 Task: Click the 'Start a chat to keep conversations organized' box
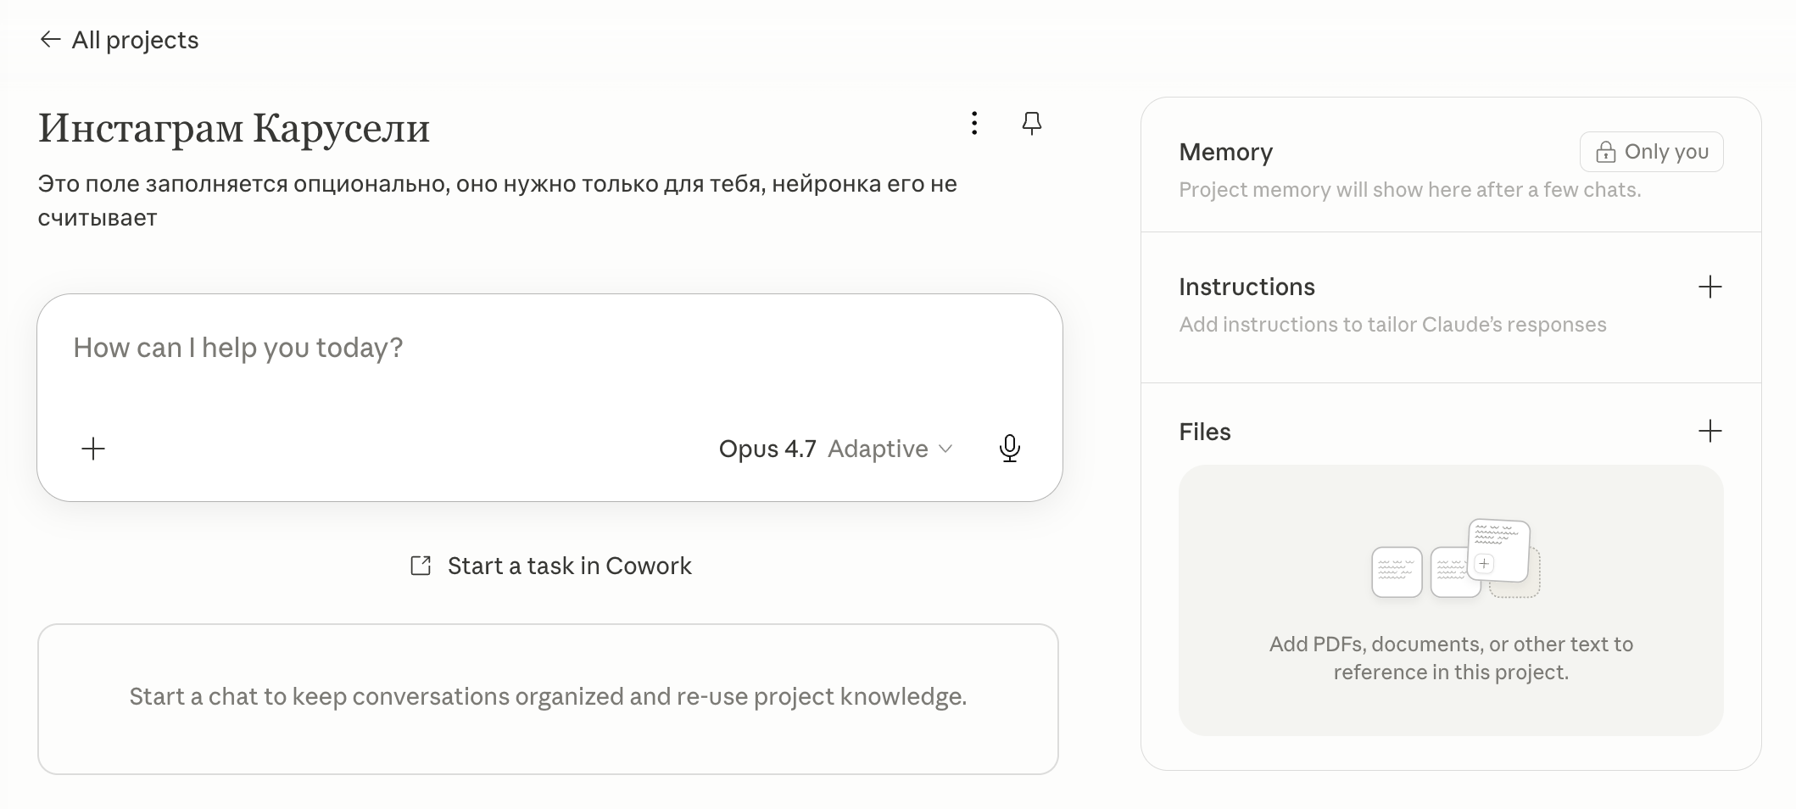pos(548,699)
